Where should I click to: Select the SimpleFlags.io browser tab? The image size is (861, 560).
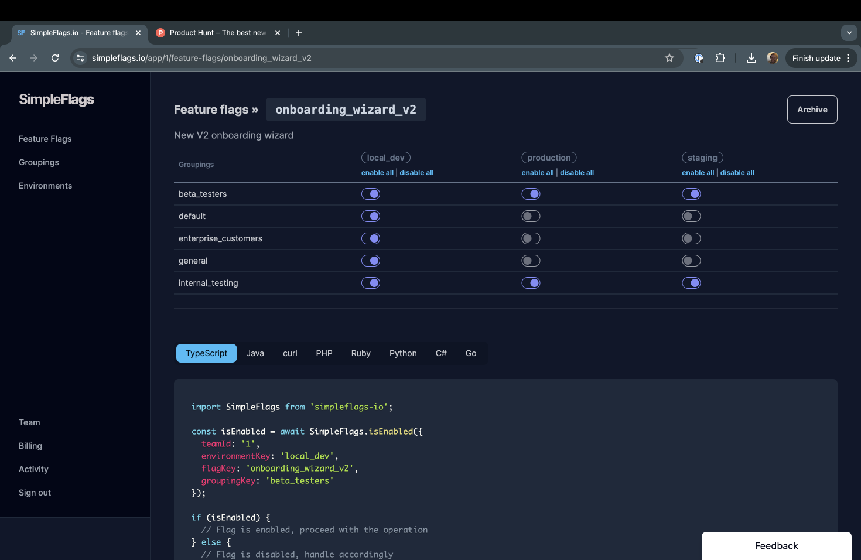tap(78, 33)
